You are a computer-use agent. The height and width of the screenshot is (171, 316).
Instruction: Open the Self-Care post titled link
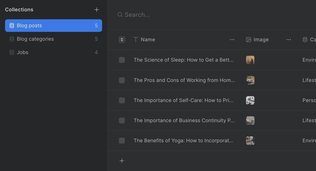(x=184, y=100)
